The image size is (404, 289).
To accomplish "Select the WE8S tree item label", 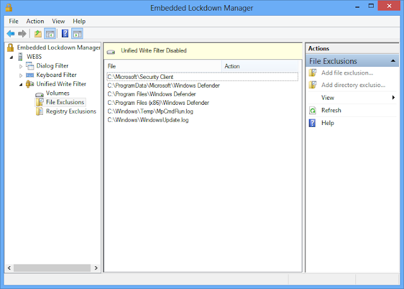I will 34,57.
